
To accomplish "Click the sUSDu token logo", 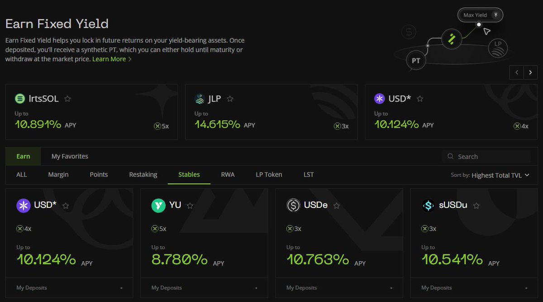I will (x=428, y=205).
